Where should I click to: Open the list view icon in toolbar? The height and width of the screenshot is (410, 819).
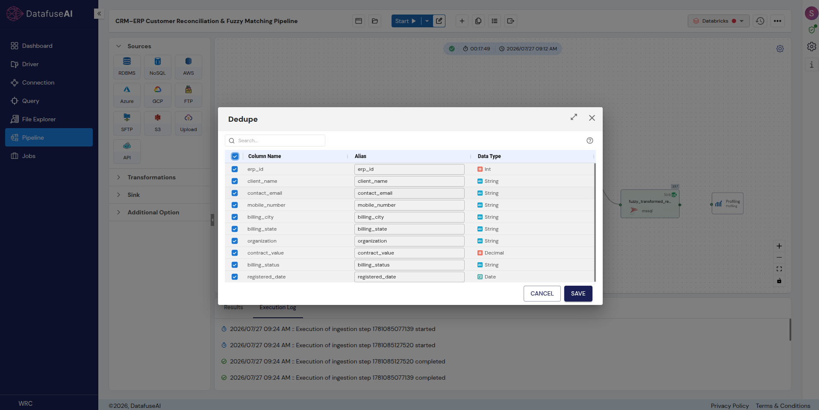495,21
